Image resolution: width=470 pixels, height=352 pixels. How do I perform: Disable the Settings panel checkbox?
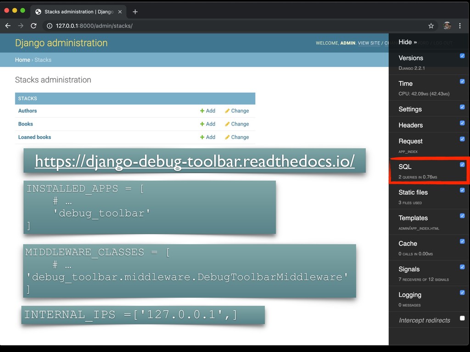(x=462, y=107)
